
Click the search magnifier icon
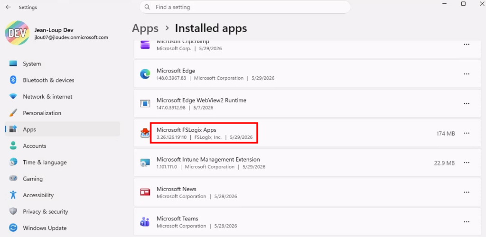(x=147, y=7)
